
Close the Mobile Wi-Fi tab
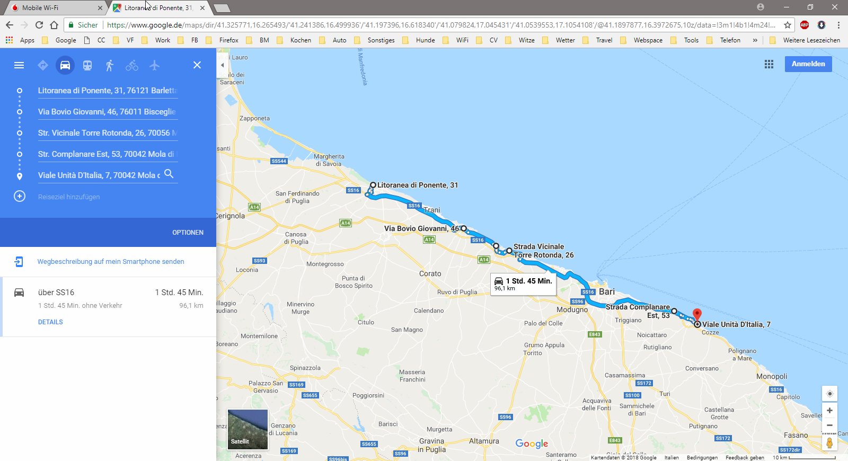pyautogui.click(x=100, y=8)
